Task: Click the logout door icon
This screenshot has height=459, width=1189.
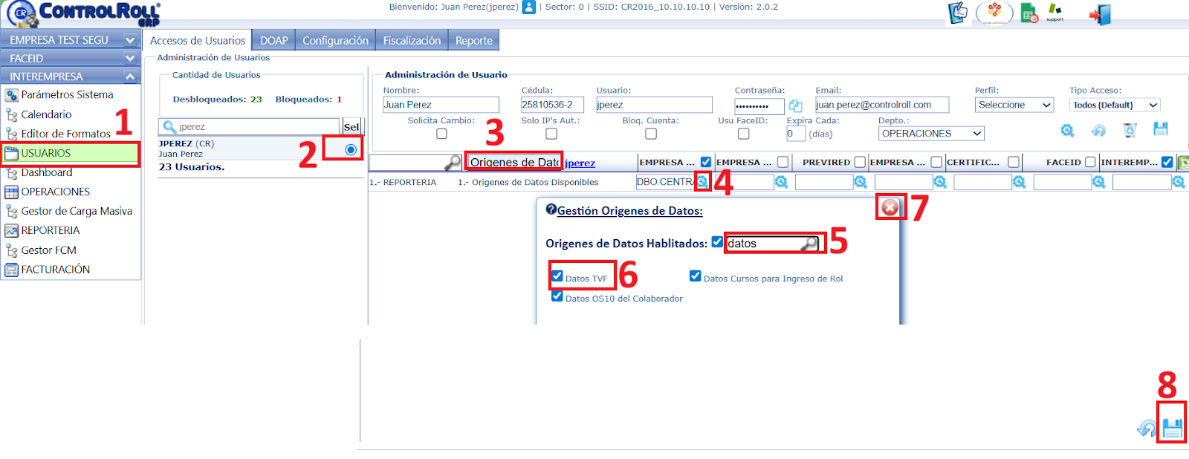Action: click(x=1101, y=14)
